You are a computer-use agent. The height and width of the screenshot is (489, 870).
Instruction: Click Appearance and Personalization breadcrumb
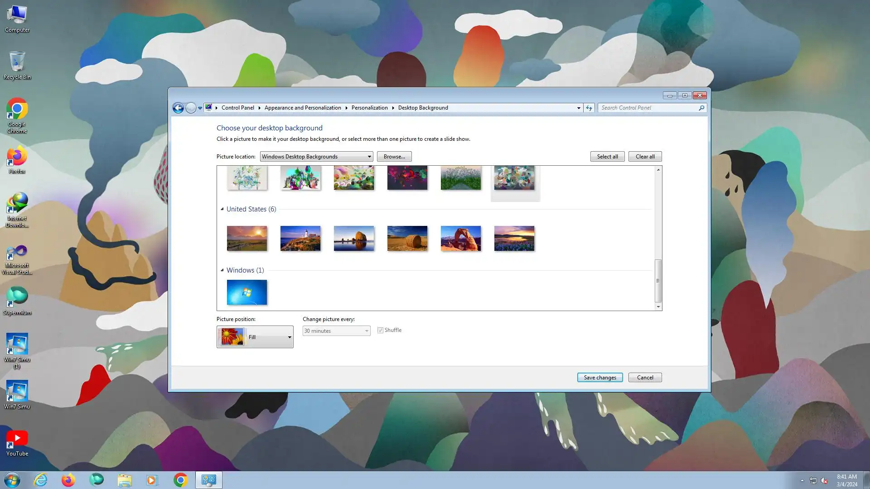tap(303, 108)
